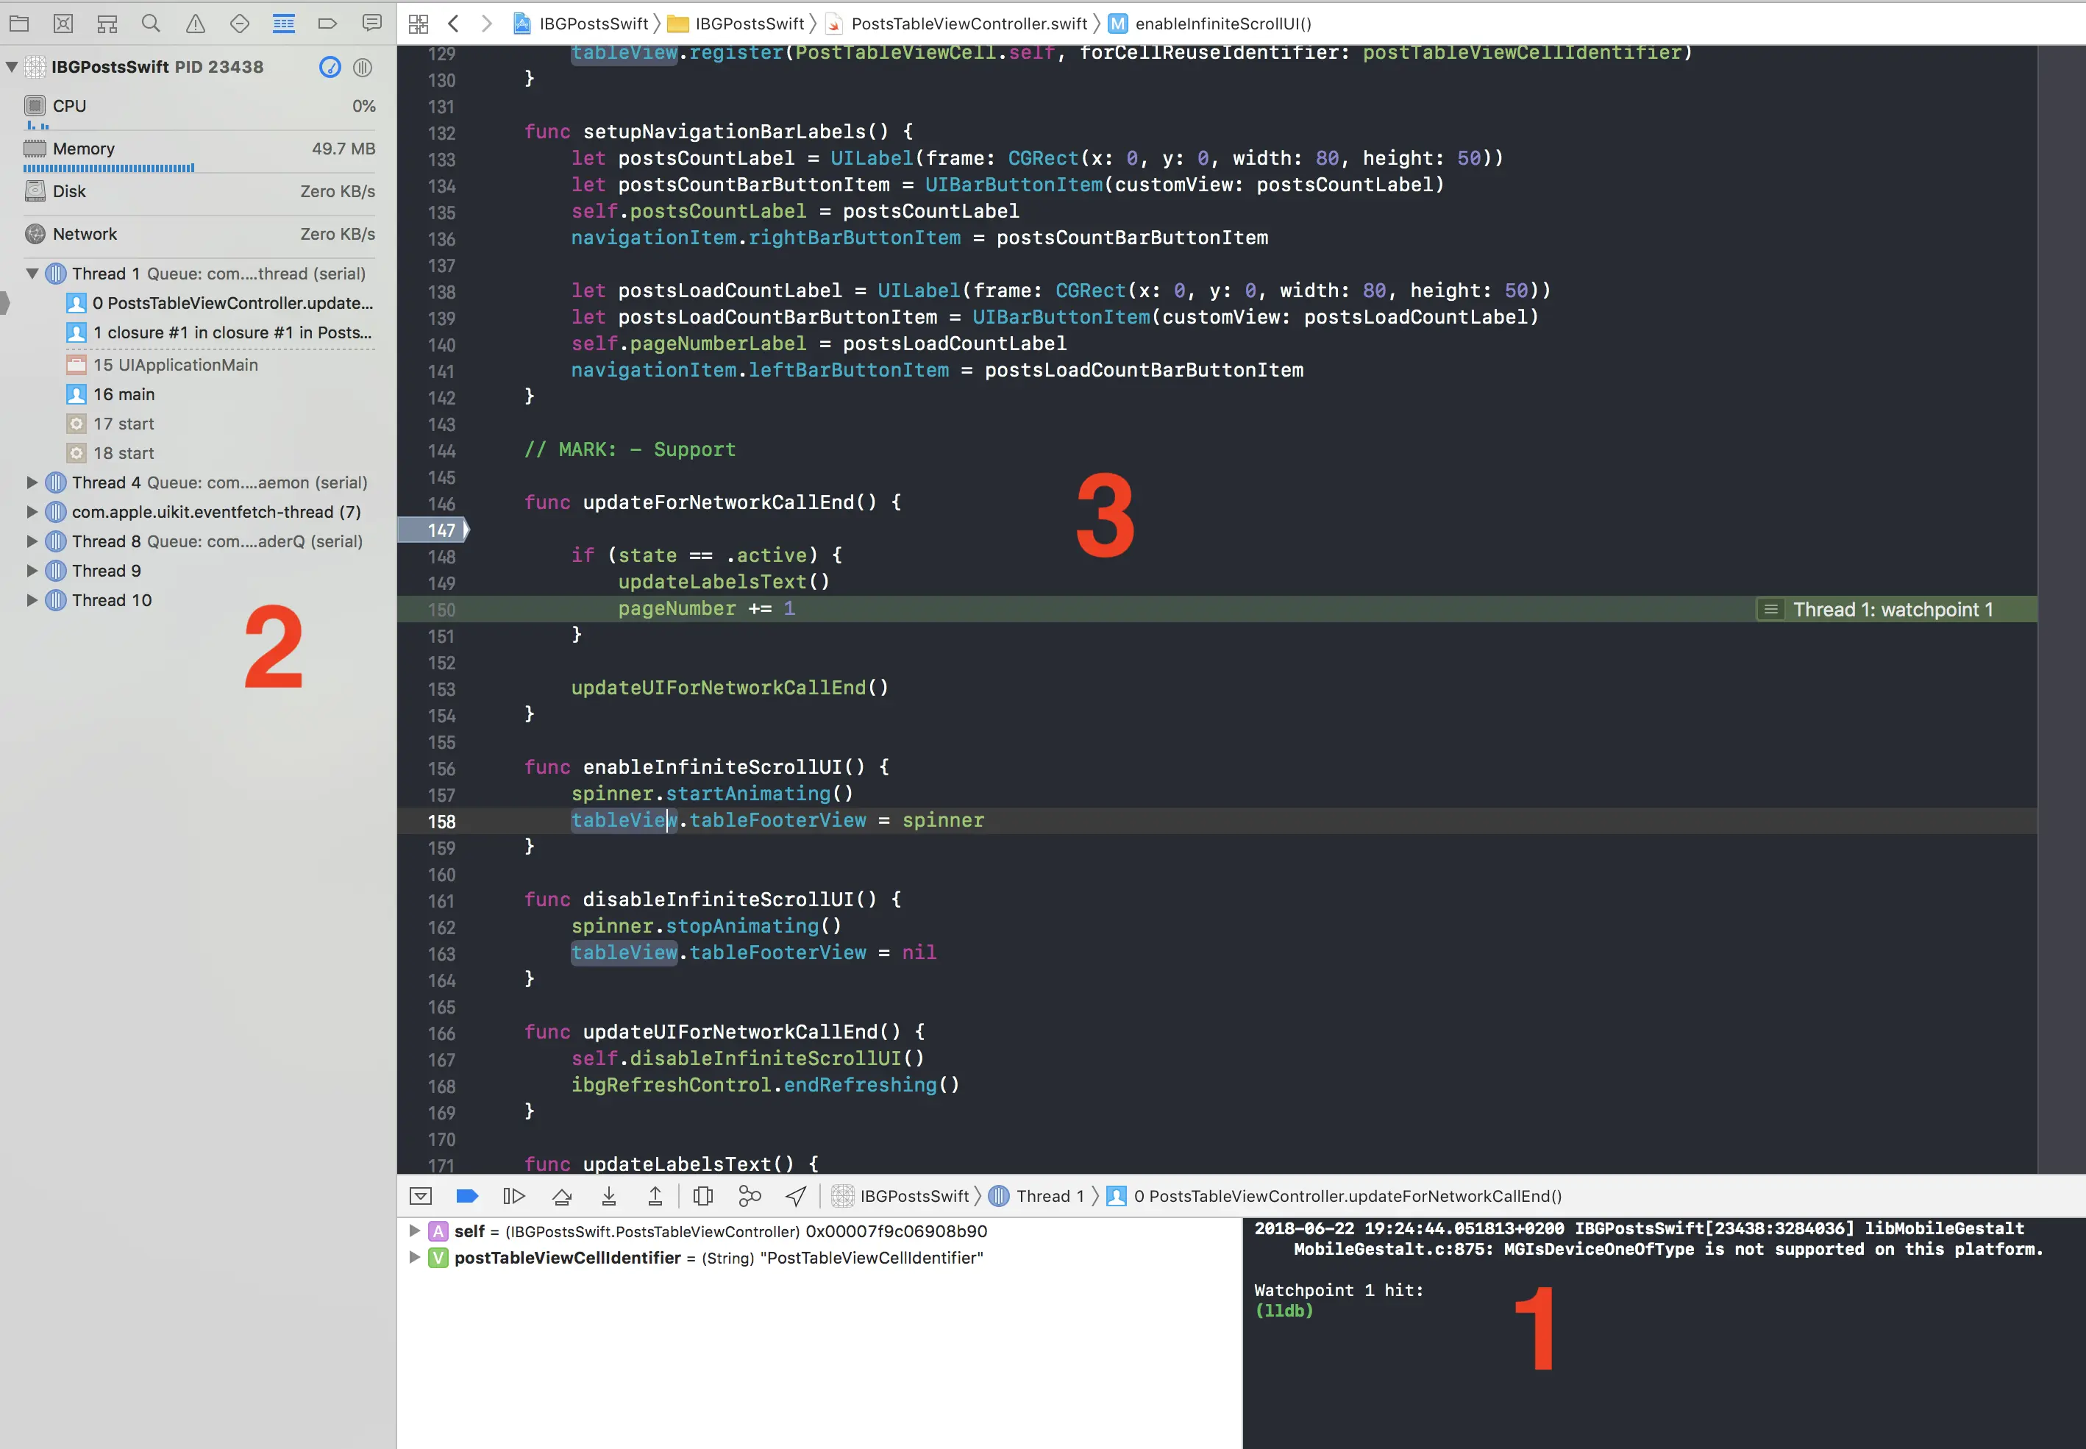Toggle the debug gauges view button
2086x1449 pixels.
(x=330, y=67)
